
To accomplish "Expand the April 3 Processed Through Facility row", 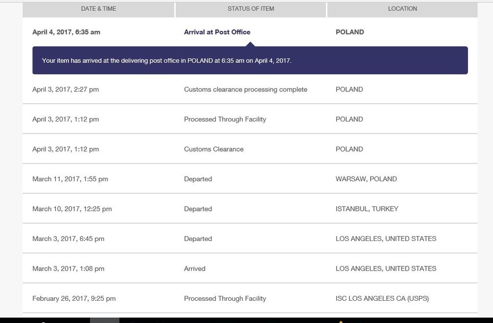I will (225, 119).
